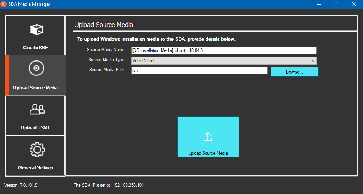This screenshot has height=194, width=363.
Task: Click the disc icon for Upload Source Media
Action: coord(35,69)
